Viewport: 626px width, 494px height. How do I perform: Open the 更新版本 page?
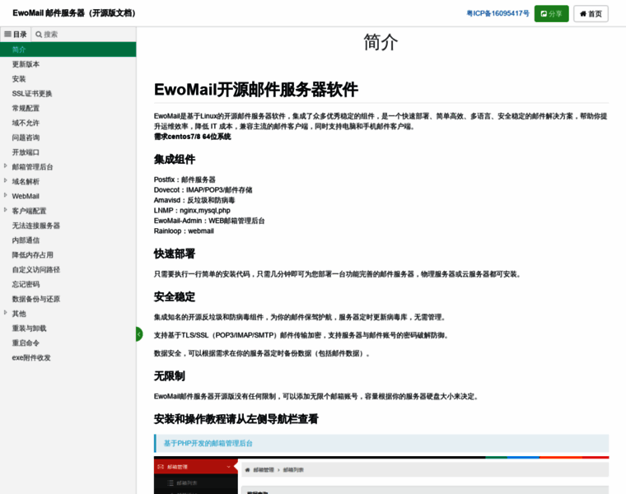coord(26,64)
